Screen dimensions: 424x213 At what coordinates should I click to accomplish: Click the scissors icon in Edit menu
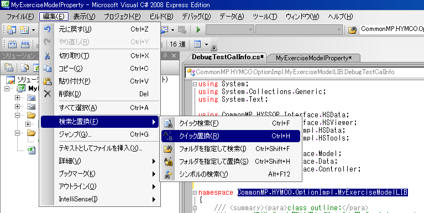coord(48,56)
